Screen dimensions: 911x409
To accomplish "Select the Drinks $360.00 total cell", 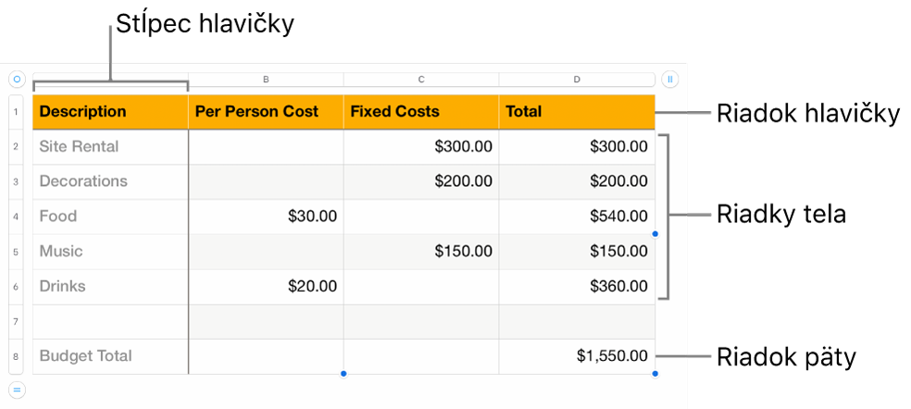I will point(577,287).
